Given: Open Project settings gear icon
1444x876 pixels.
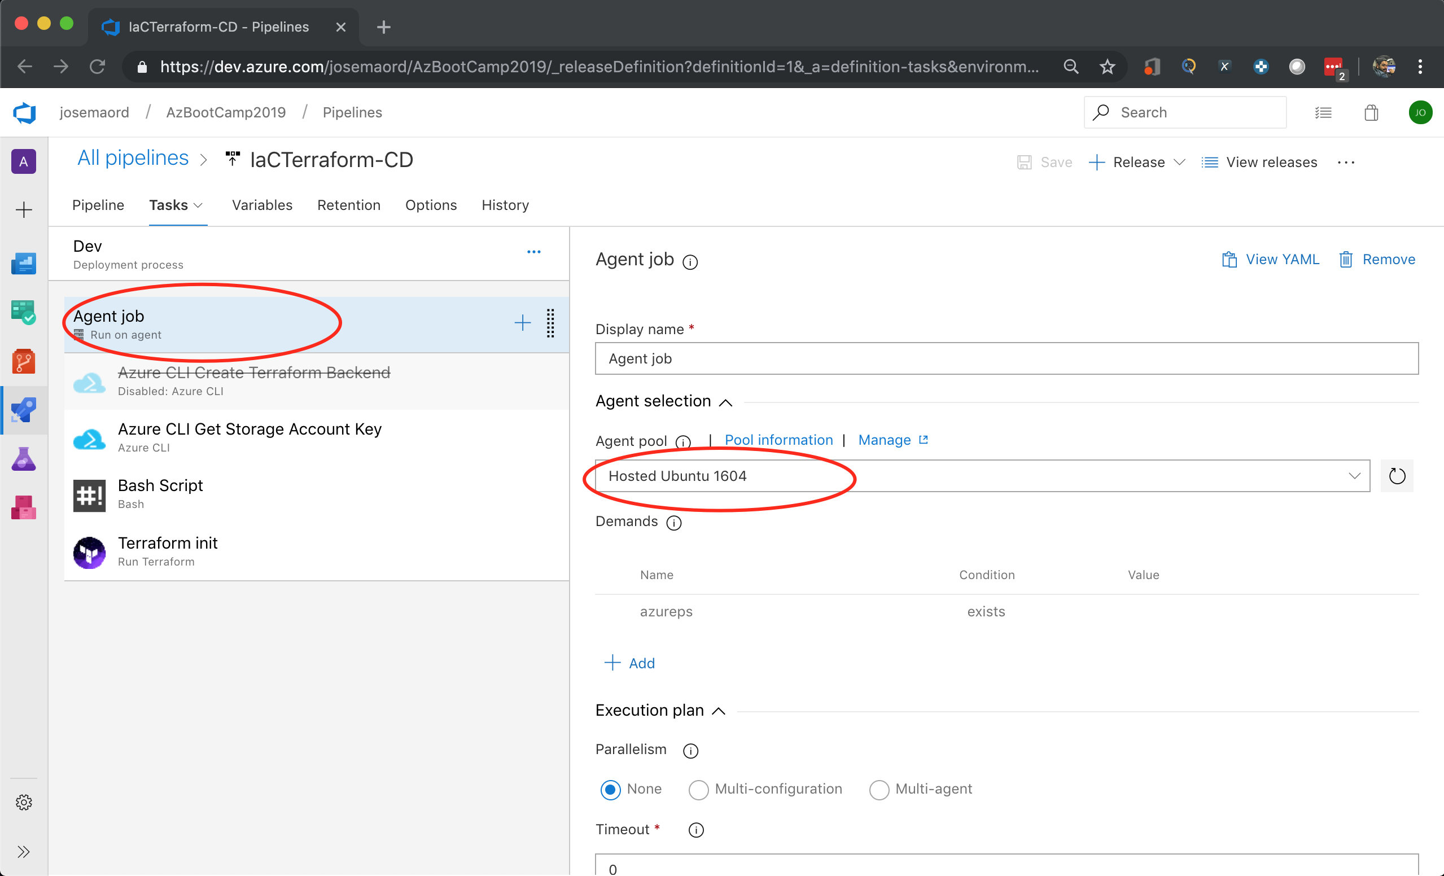Looking at the screenshot, I should pos(24,802).
